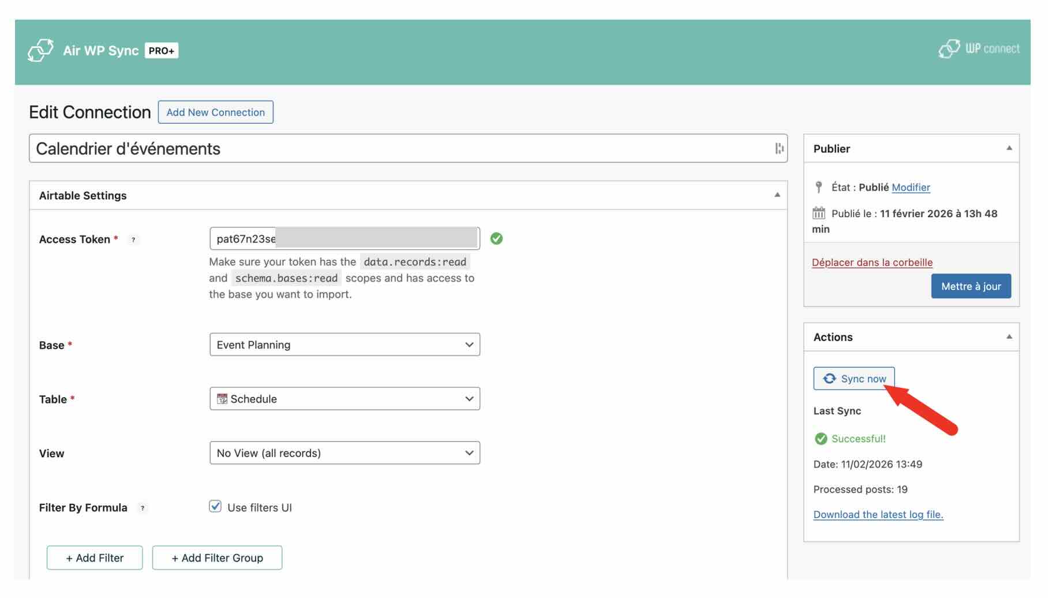Click the Mettre à jour button

coord(971,286)
